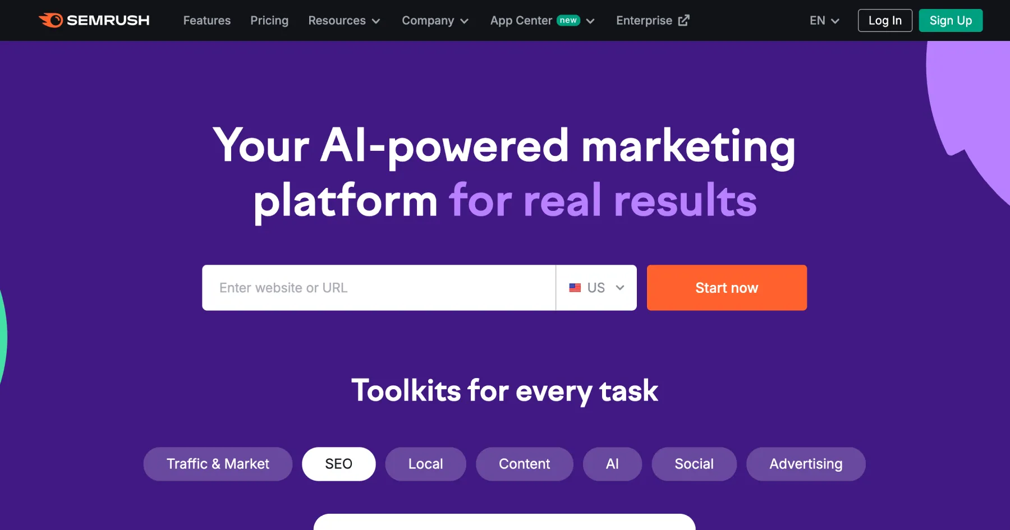Click the 'new' badge next to App Center
This screenshot has height=530, width=1010.
pyautogui.click(x=568, y=20)
